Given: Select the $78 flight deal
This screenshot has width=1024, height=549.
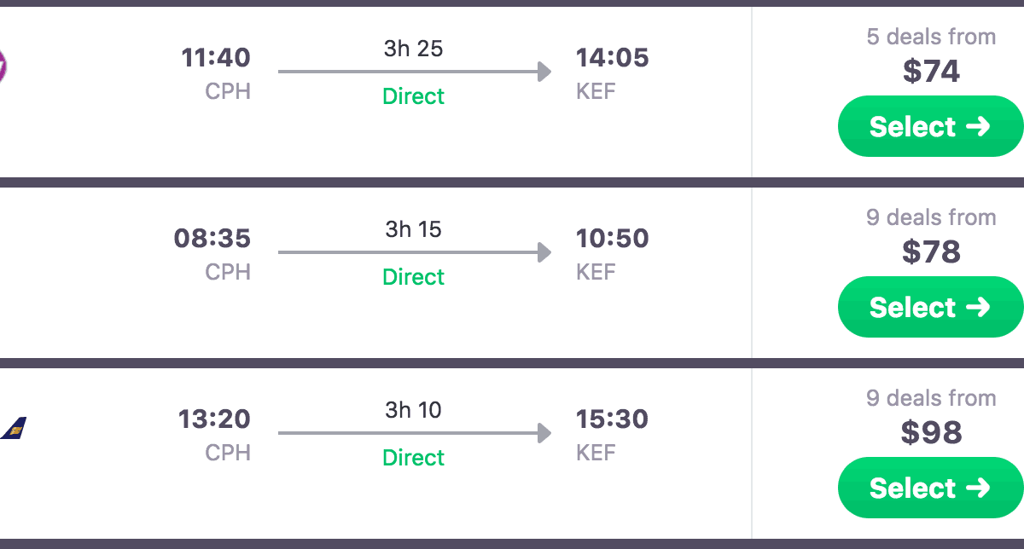Looking at the screenshot, I should click(930, 307).
